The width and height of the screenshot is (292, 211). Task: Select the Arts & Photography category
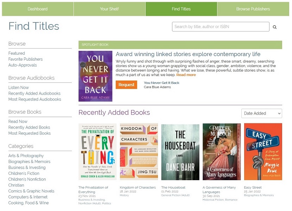pos(26,156)
